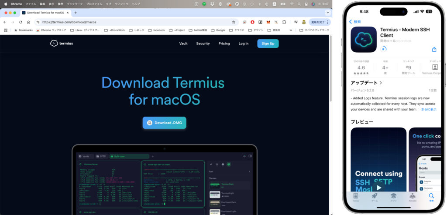Tap さらに表示 to expand notes

coord(429,109)
